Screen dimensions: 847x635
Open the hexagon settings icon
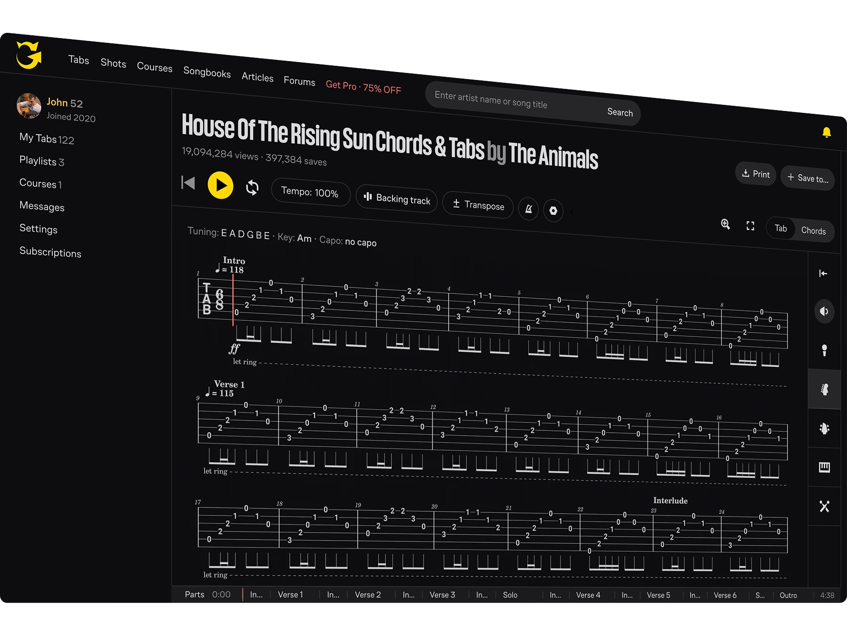[553, 211]
